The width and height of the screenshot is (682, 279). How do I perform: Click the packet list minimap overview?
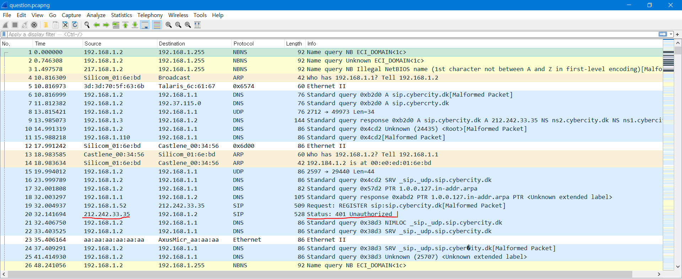[669, 155]
